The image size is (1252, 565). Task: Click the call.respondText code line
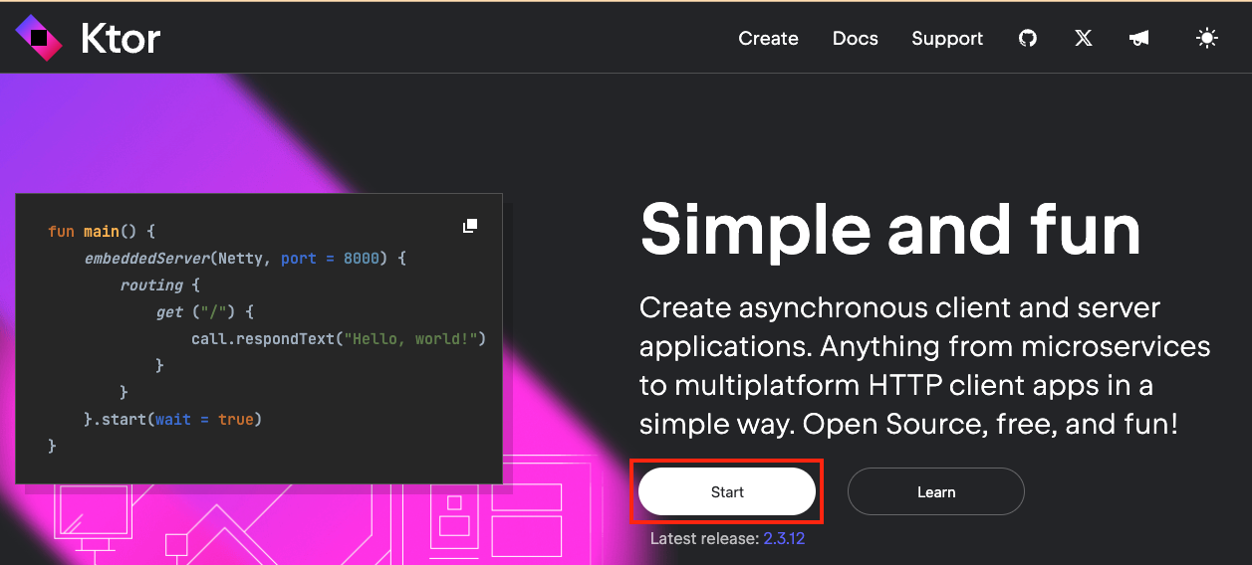pyautogui.click(x=339, y=339)
